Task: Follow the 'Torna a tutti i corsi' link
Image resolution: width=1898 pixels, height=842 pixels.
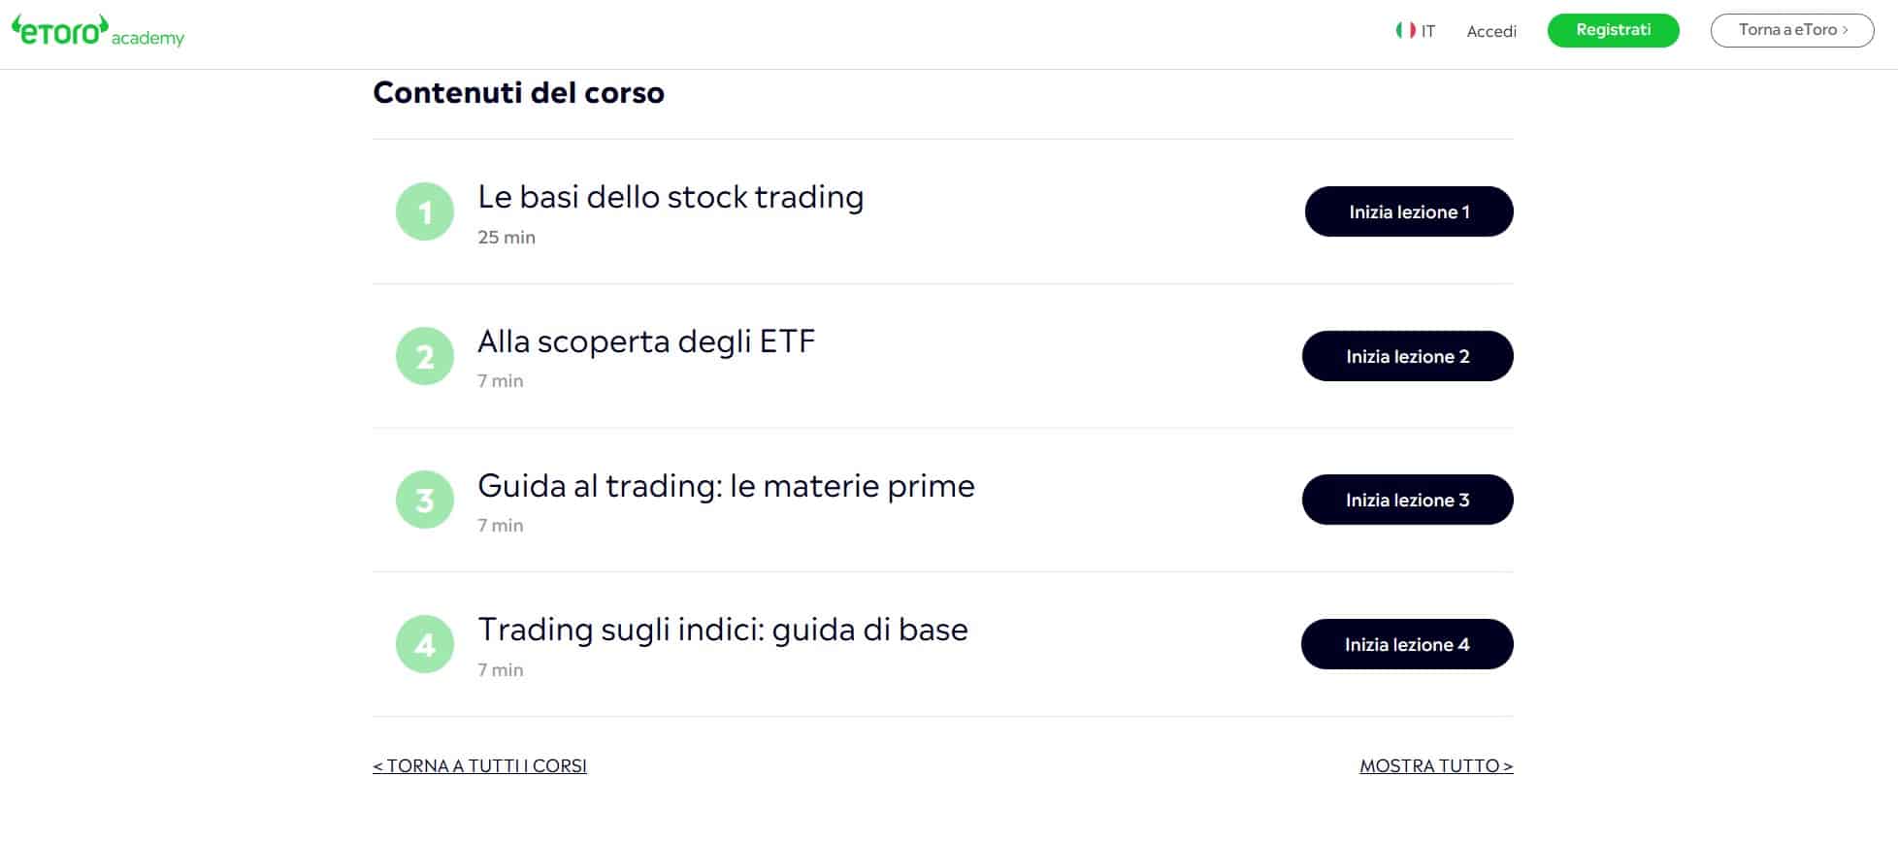Action: [x=479, y=765]
